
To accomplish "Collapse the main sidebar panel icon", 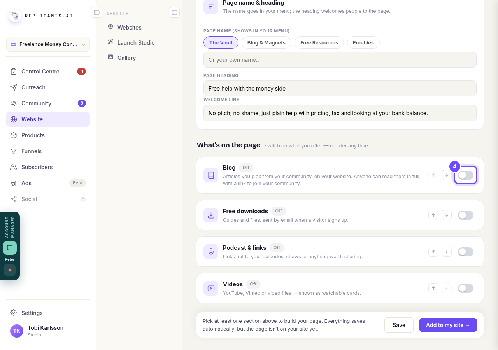I will point(96,12).
